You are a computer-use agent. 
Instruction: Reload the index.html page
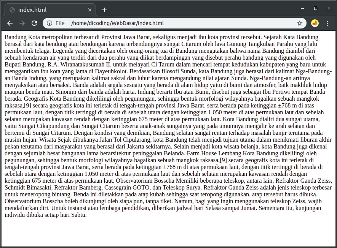[x=34, y=23]
